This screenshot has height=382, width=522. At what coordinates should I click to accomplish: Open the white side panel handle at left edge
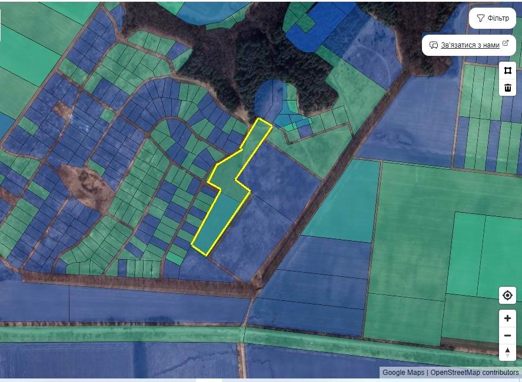click(1, 26)
